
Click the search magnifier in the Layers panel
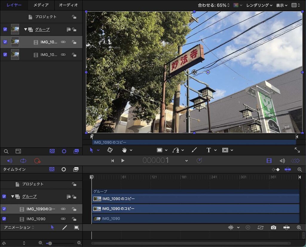pyautogui.click(x=6, y=151)
